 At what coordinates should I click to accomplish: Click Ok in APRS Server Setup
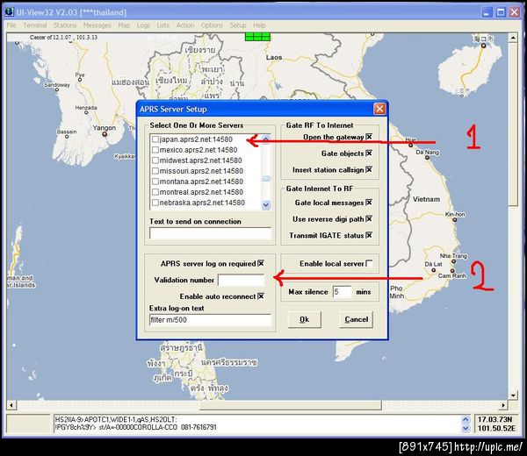[305, 319]
